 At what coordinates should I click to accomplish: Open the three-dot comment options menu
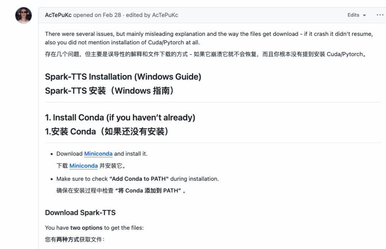click(380, 15)
